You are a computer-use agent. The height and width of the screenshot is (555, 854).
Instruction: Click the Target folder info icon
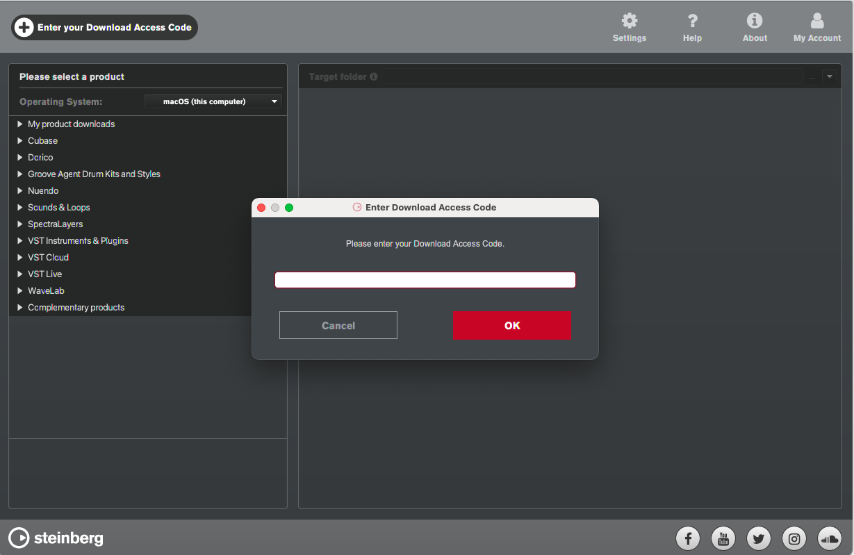tap(374, 76)
